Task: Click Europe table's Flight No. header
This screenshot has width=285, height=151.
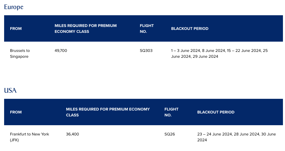Action: (x=147, y=28)
